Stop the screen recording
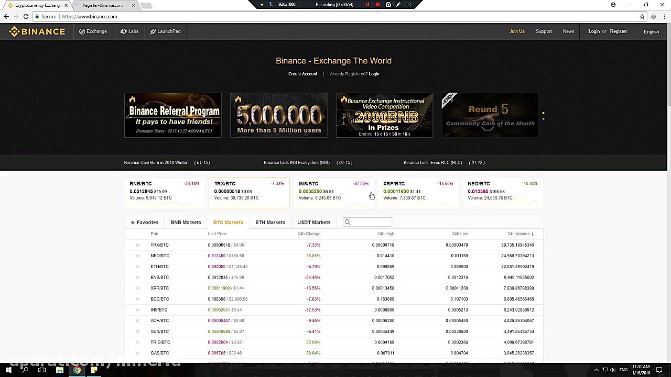The height and width of the screenshot is (377, 671). coord(377,5)
